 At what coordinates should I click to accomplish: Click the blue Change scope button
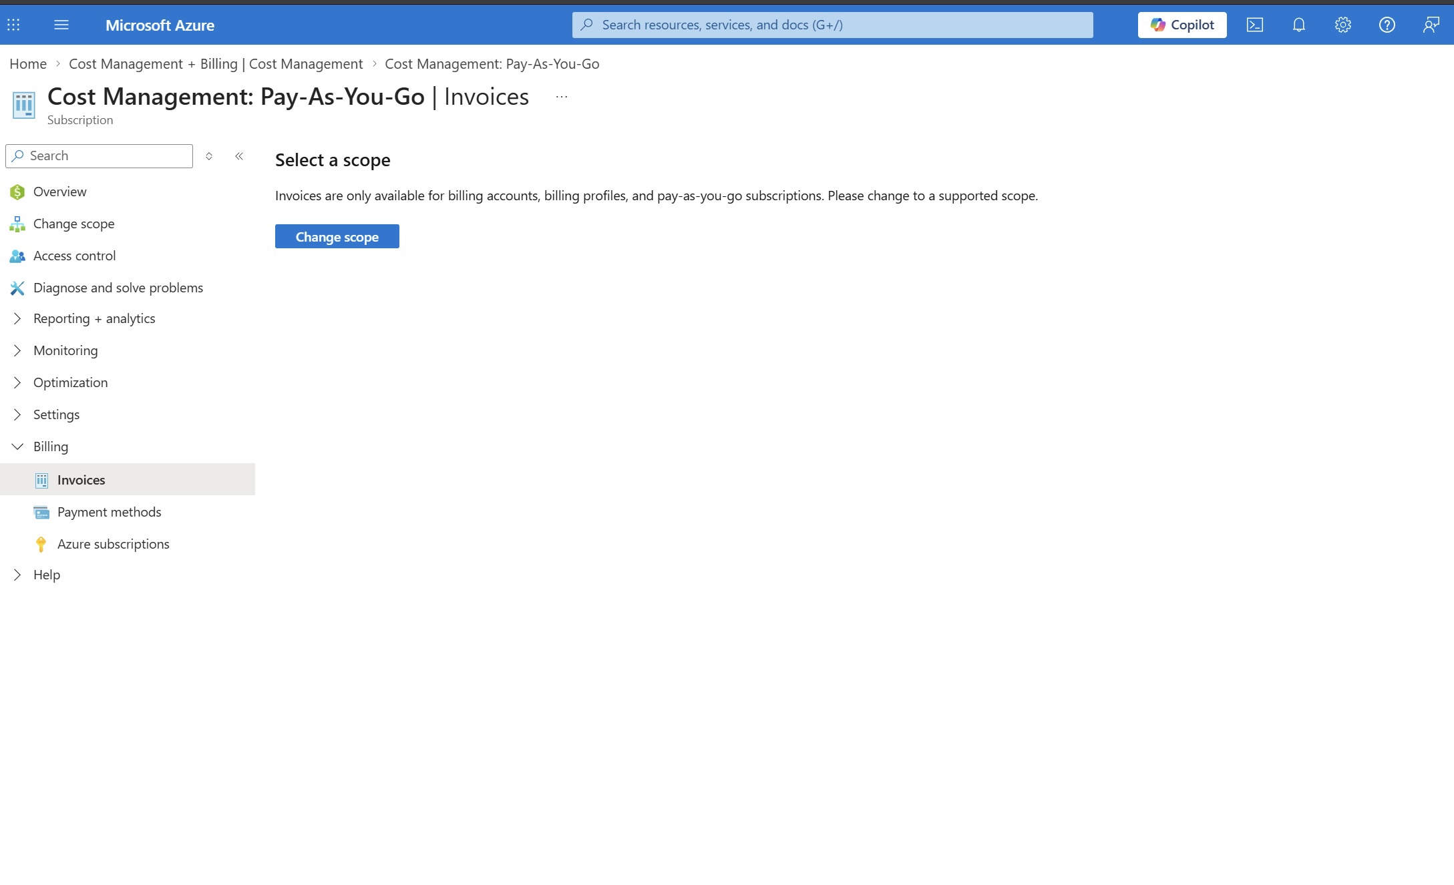pos(337,236)
